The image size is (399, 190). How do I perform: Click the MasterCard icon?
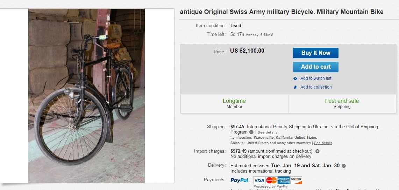[x=271, y=180]
